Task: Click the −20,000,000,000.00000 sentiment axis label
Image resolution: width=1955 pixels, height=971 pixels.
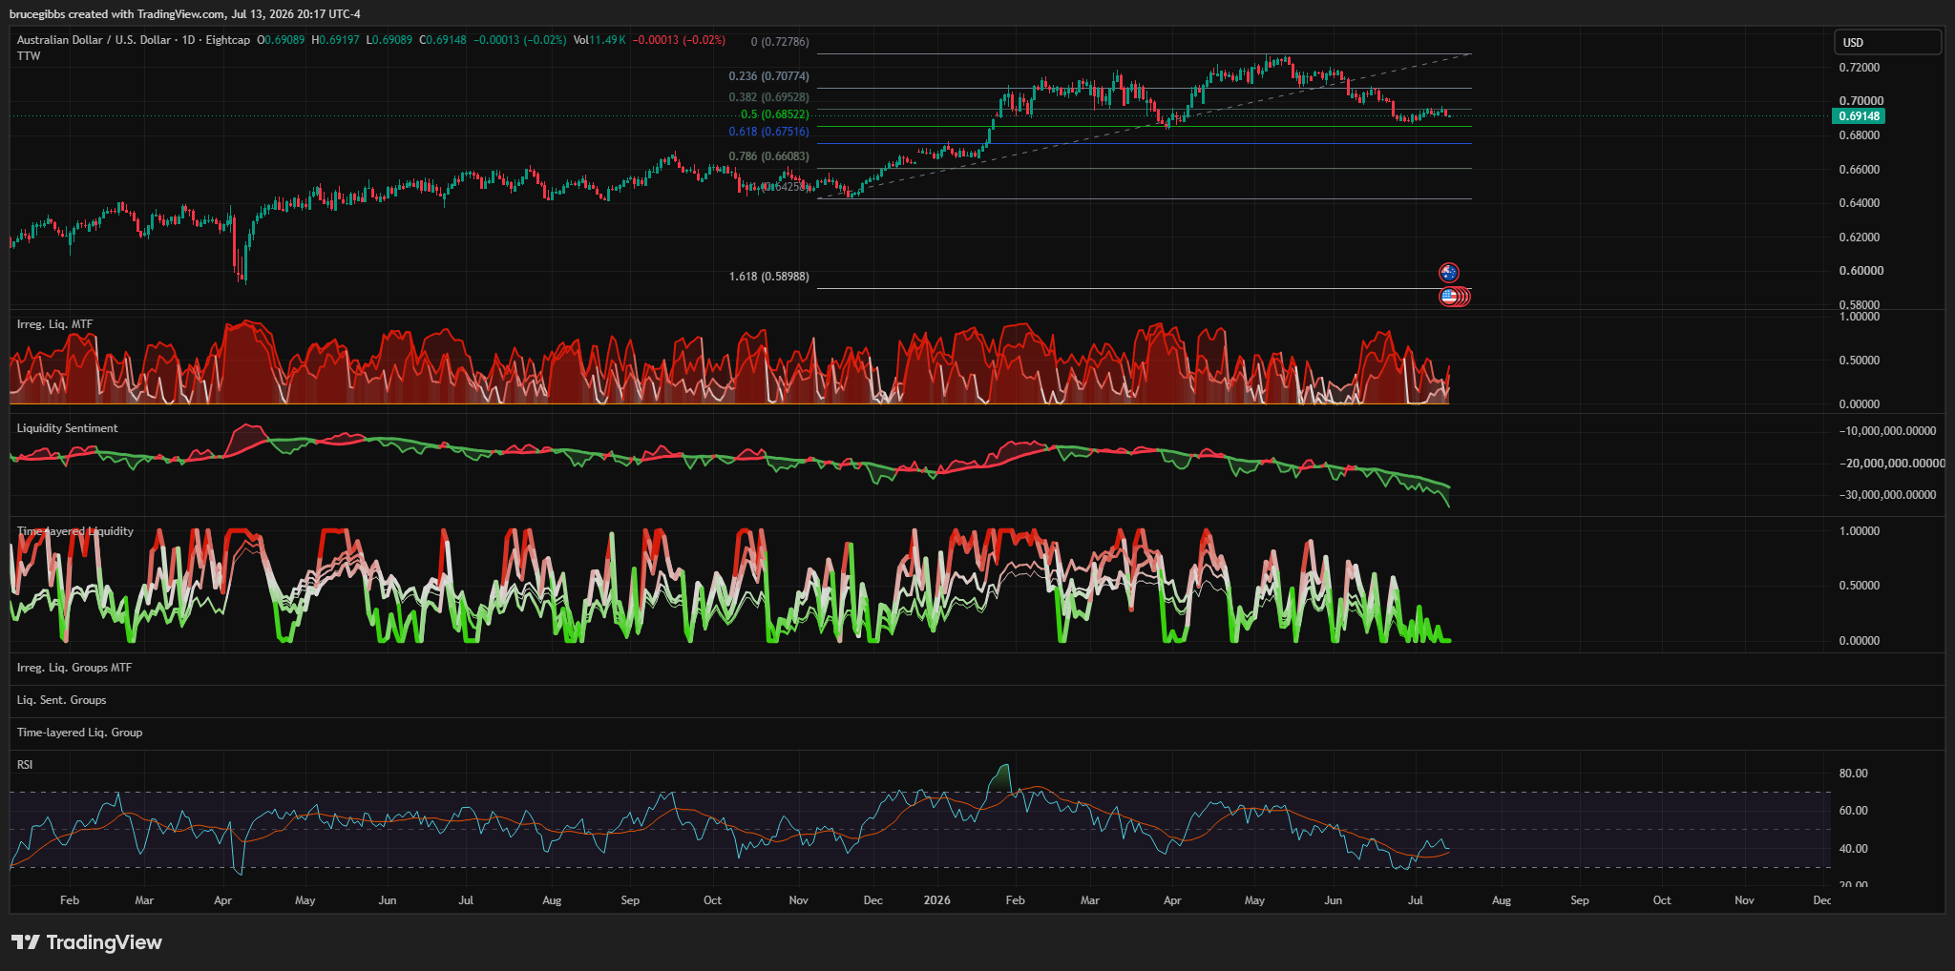Action: [x=1892, y=464]
